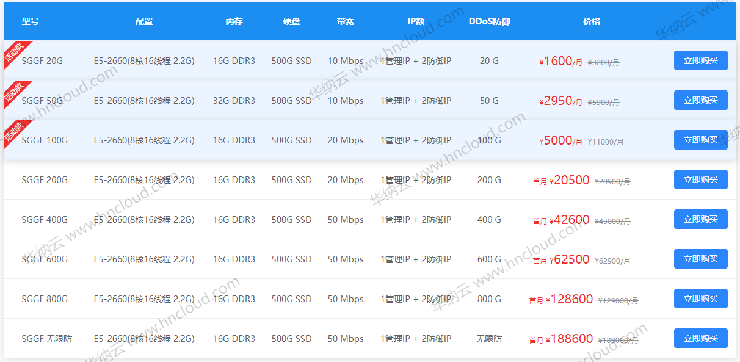
Task: Select the SGGF 20G model name
Action: point(42,61)
